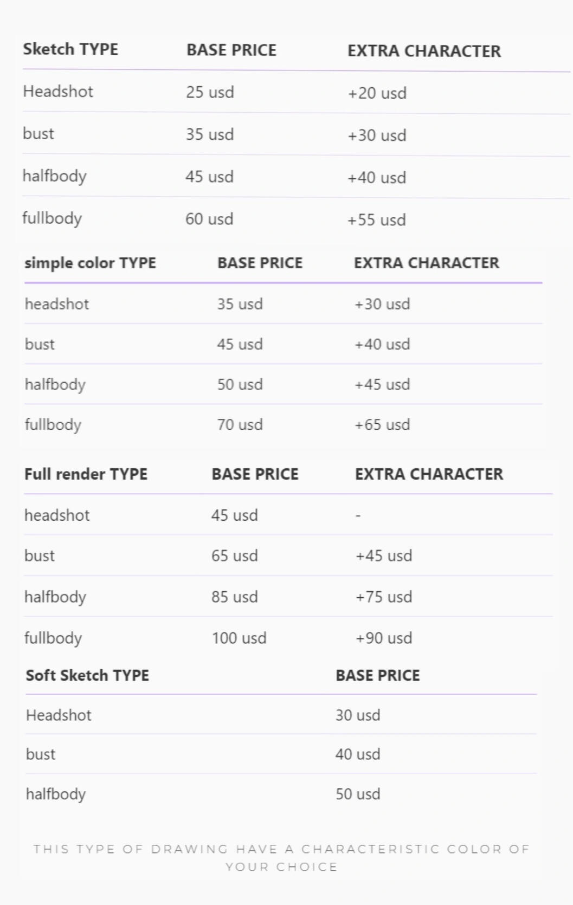
Task: Click Full render TYPE header
Action: pyautogui.click(x=86, y=474)
